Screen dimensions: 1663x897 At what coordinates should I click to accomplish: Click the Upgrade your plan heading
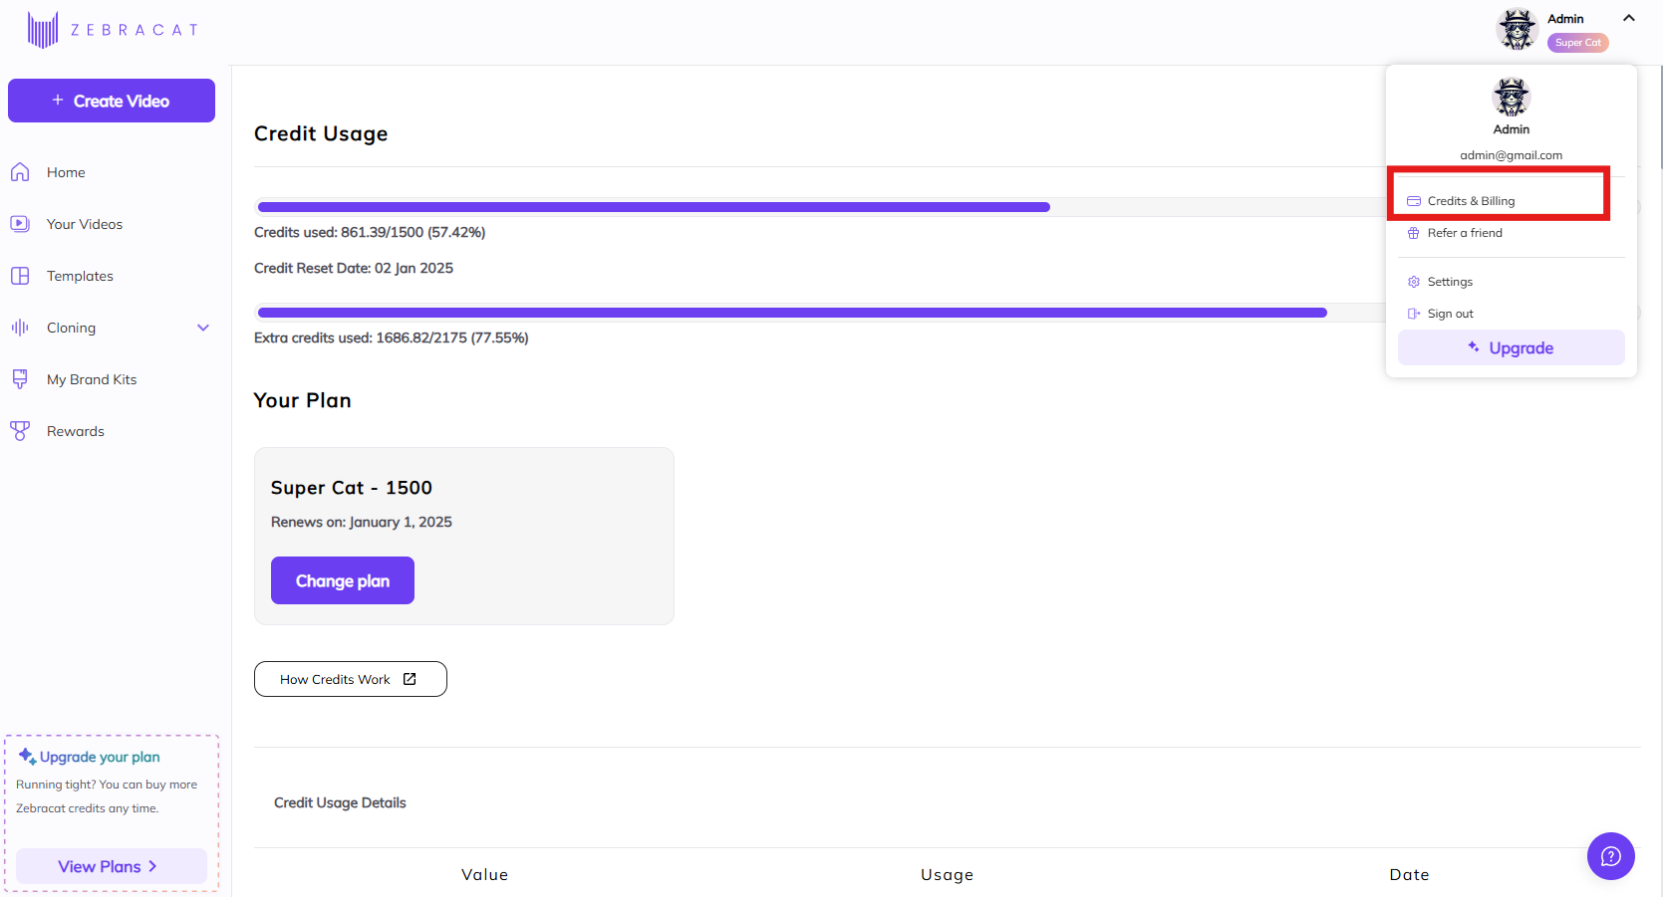tap(100, 757)
